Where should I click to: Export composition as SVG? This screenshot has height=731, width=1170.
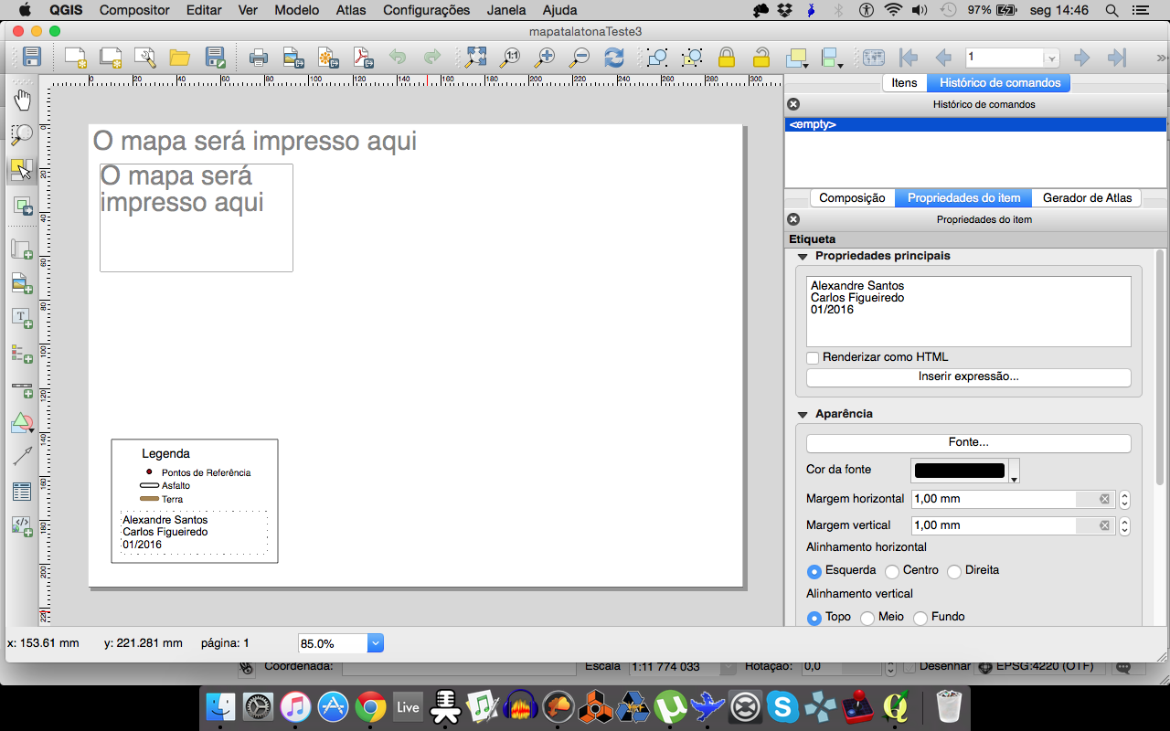click(x=328, y=58)
